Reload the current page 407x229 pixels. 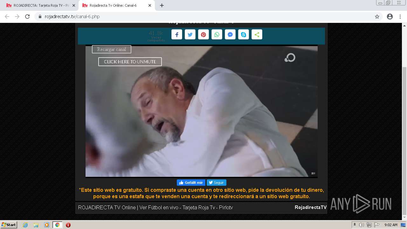(x=27, y=17)
